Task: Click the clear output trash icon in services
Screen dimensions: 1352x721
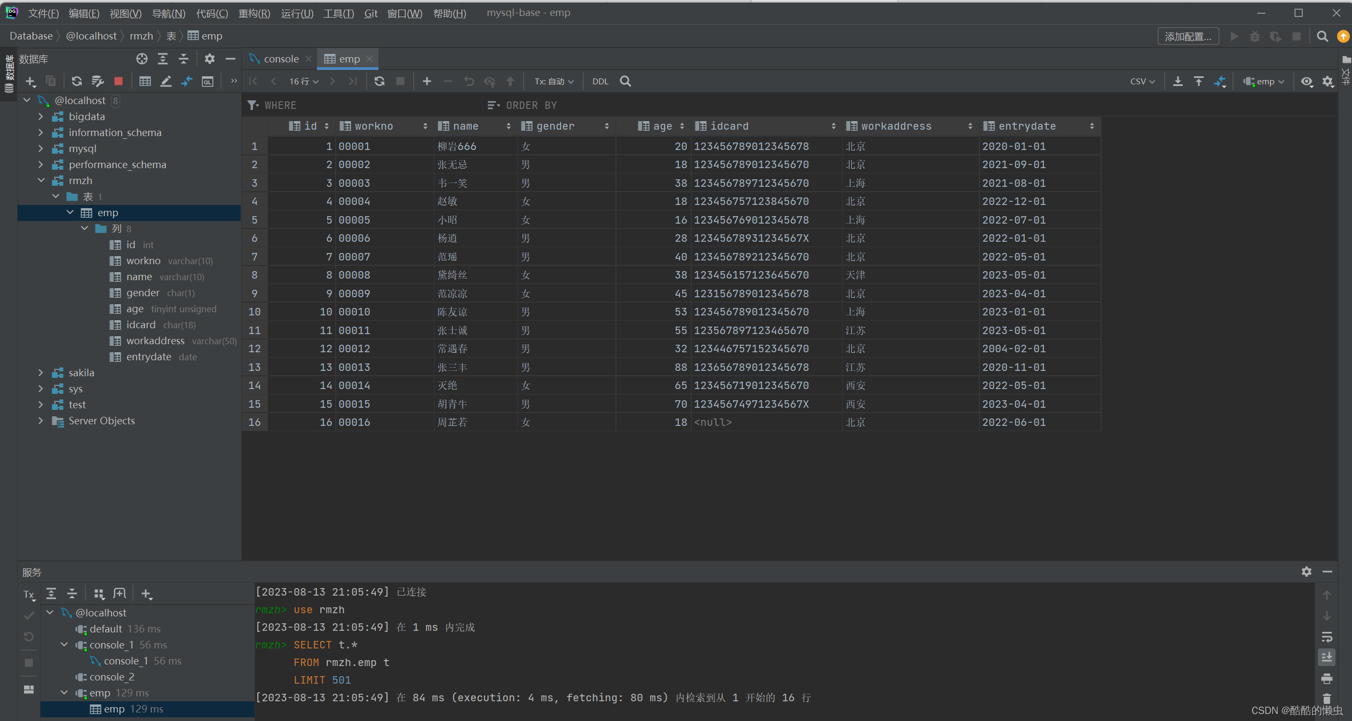Action: coord(1327,699)
